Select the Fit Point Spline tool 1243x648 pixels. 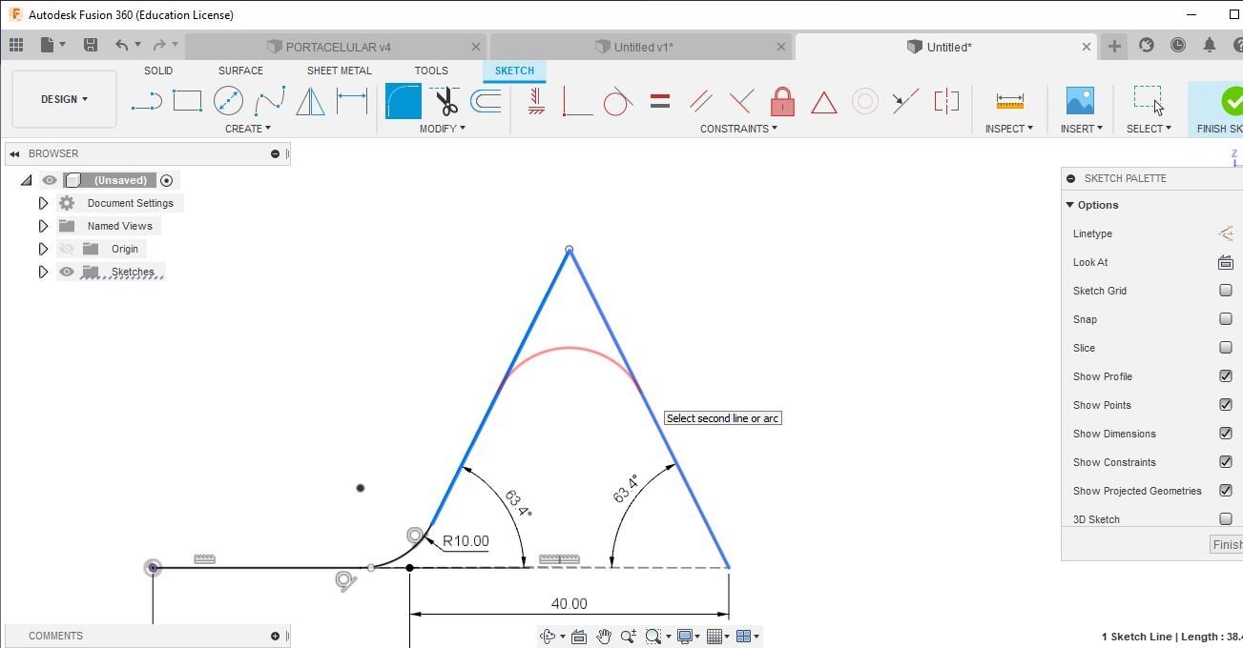pyautogui.click(x=270, y=101)
